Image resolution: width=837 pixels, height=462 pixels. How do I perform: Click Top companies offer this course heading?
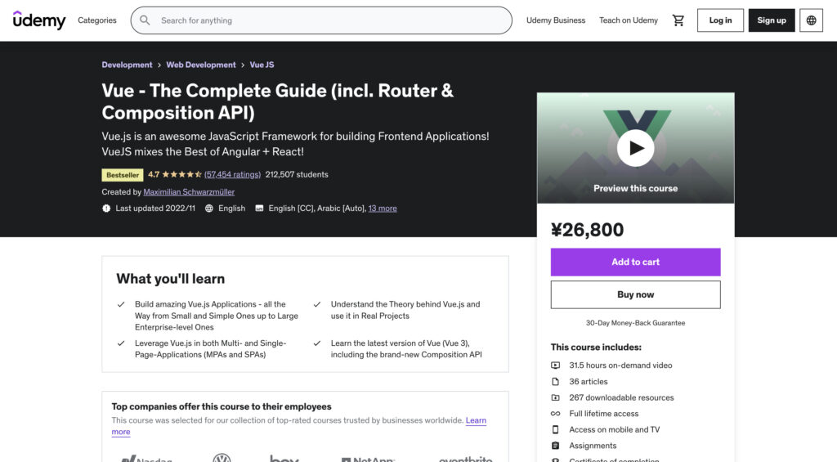coord(222,406)
